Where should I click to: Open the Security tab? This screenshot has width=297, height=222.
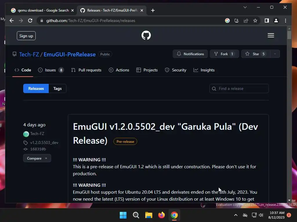tap(175, 70)
